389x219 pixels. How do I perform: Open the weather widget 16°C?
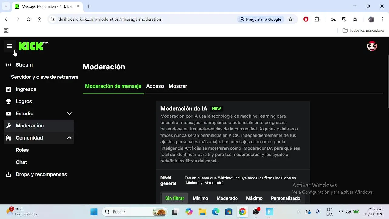coord(22,212)
